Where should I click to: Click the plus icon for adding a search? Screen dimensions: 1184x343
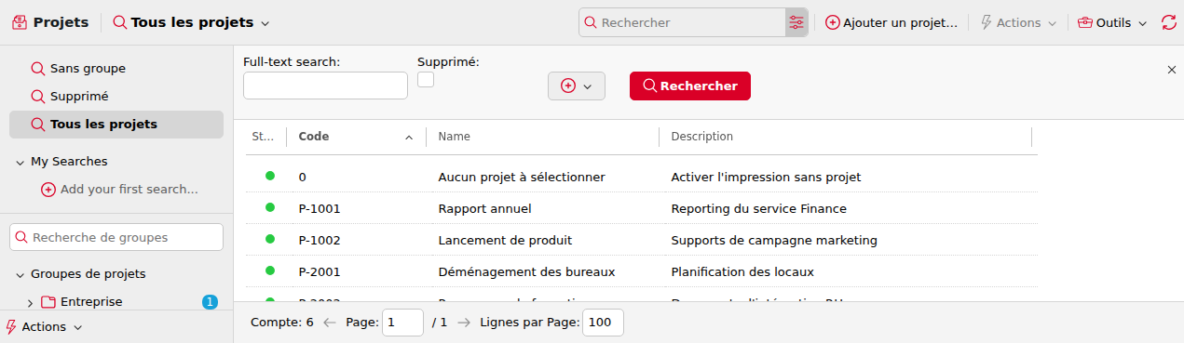[x=48, y=190]
